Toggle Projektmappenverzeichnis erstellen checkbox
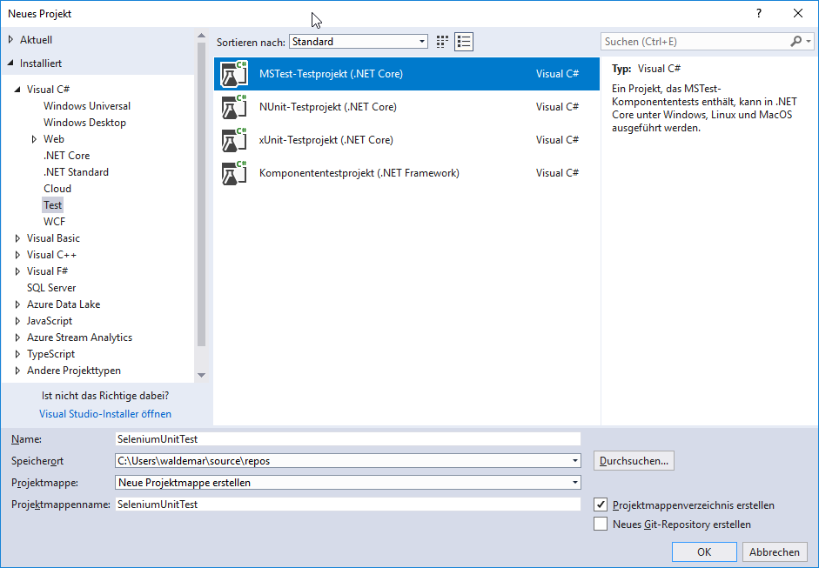Viewport: 819px width, 568px height. point(601,505)
